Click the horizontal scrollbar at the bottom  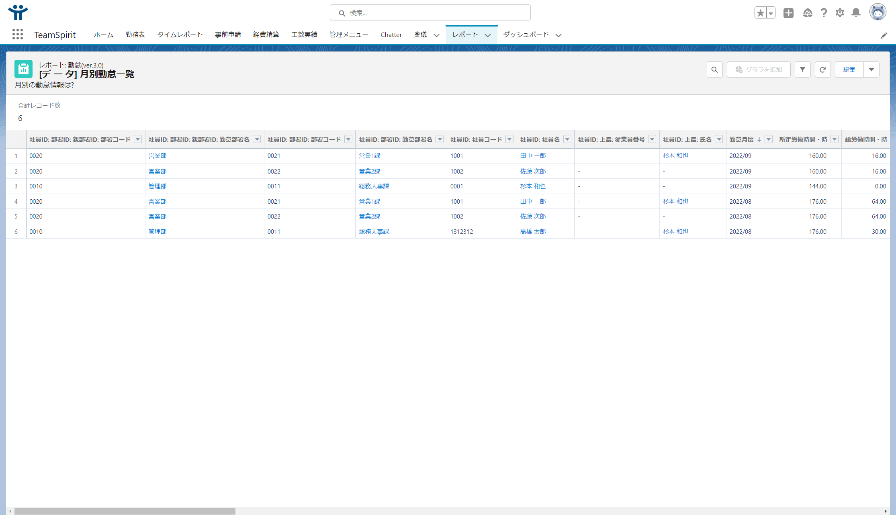pos(125,511)
